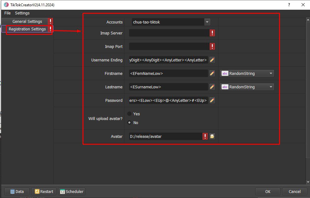Confirm with the OK button
The width and height of the screenshot is (310, 198).
[x=268, y=191]
